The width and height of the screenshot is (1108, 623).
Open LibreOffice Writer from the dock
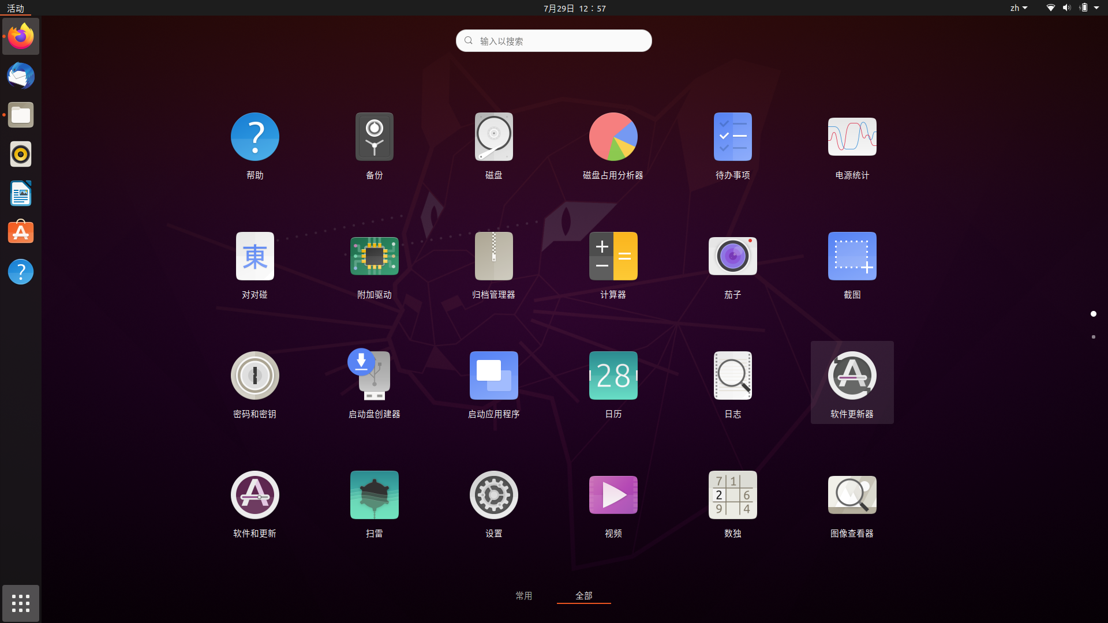coord(21,193)
